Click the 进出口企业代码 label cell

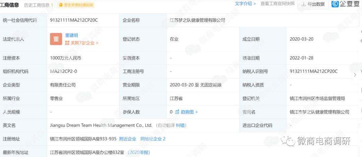coord(263,125)
